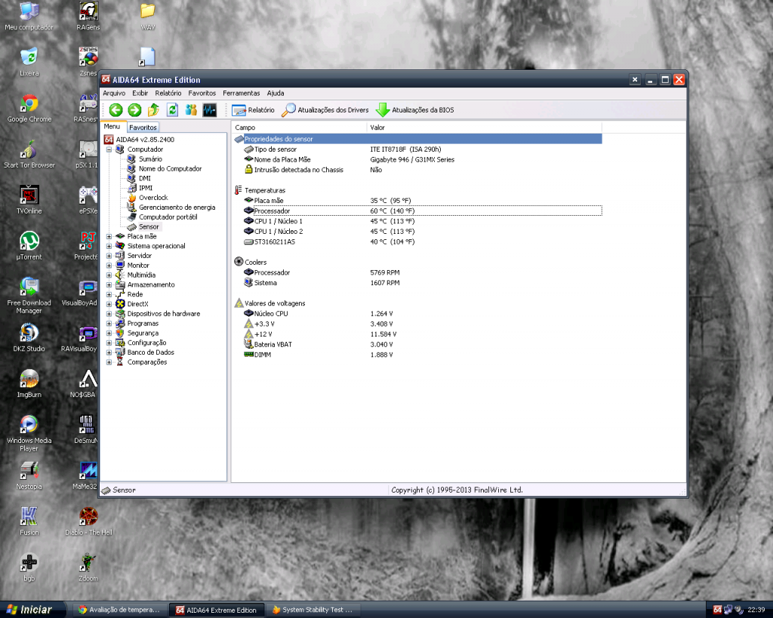The image size is (773, 618).
Task: Click the green back navigation arrow
Action: 115,110
